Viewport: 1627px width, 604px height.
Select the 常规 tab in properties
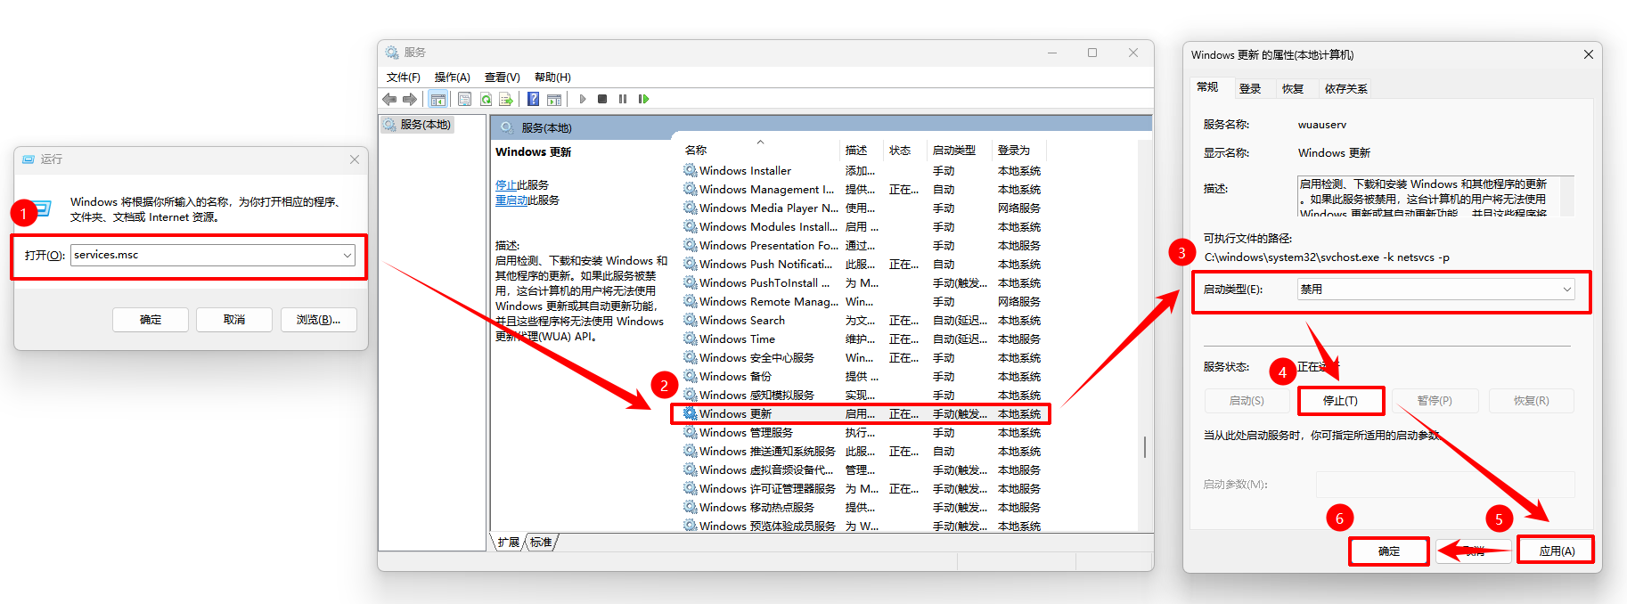click(1207, 87)
